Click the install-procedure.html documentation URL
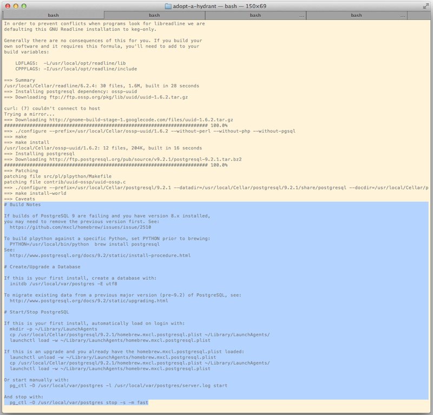 (100, 255)
